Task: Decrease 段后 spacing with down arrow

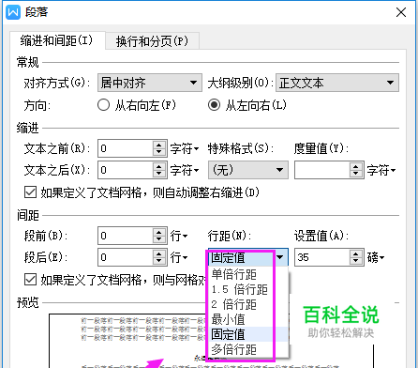Action: click(159, 261)
